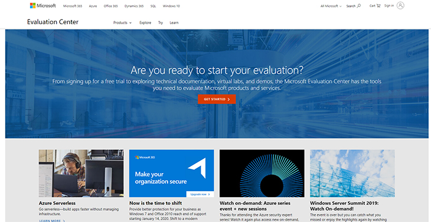Image resolution: width=431 pixels, height=222 pixels.
Task: Click the Get Started button
Action: (x=217, y=99)
